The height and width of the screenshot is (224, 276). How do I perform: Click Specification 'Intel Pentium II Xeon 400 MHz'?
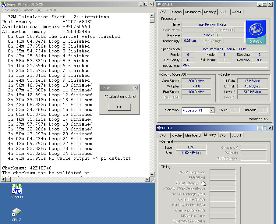point(225,49)
